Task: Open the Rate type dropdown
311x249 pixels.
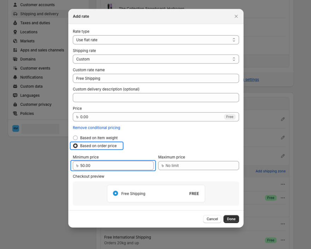Action: click(x=155, y=40)
